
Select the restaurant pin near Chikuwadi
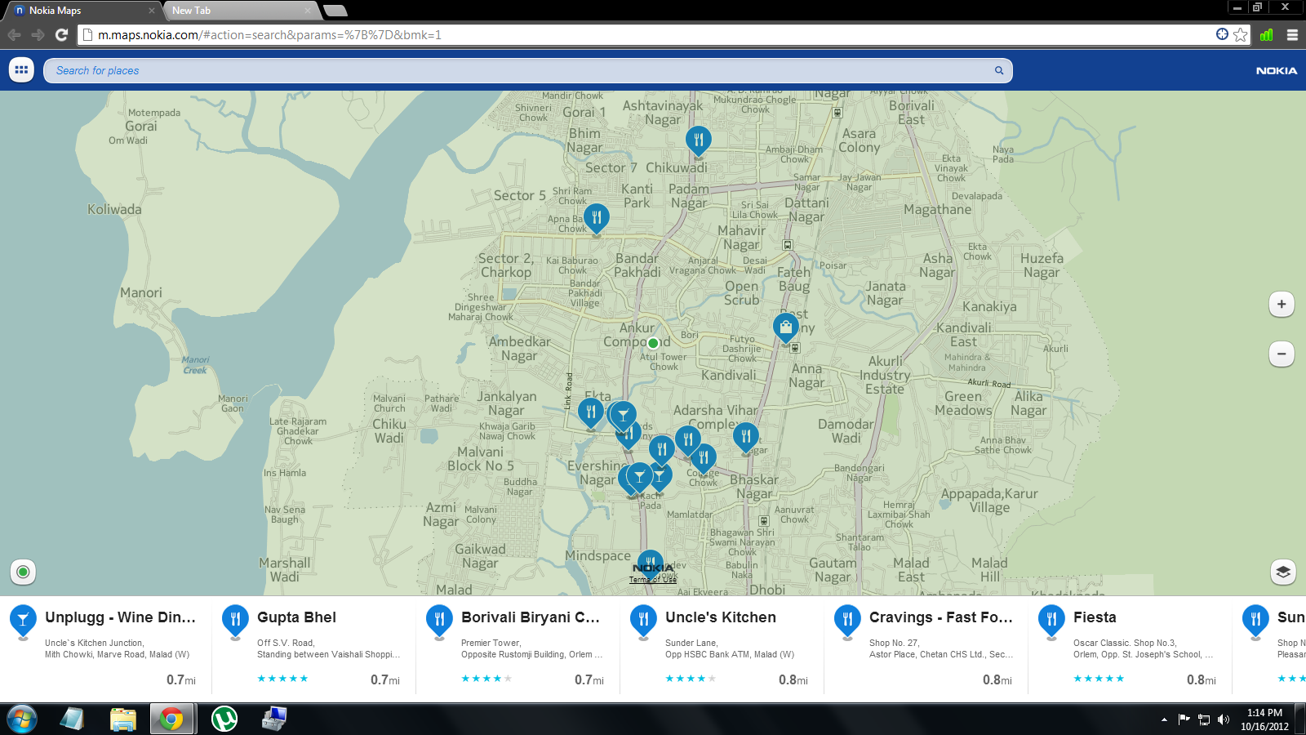pos(699,139)
